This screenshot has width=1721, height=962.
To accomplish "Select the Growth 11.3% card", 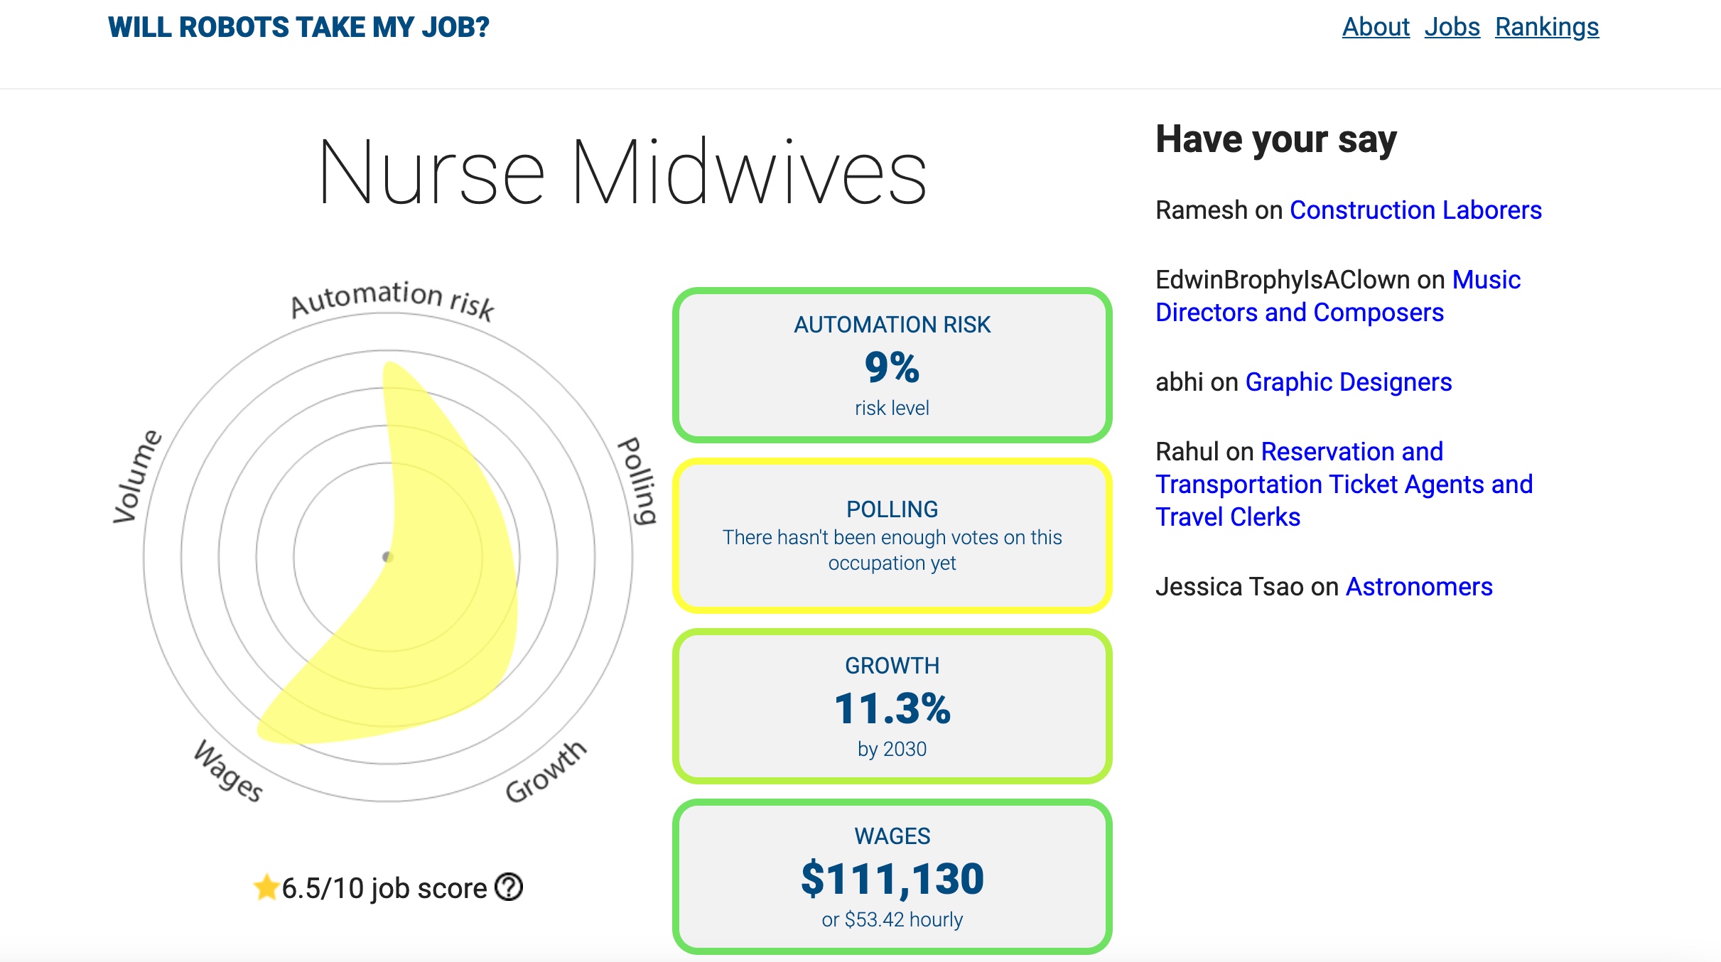I will 892,706.
